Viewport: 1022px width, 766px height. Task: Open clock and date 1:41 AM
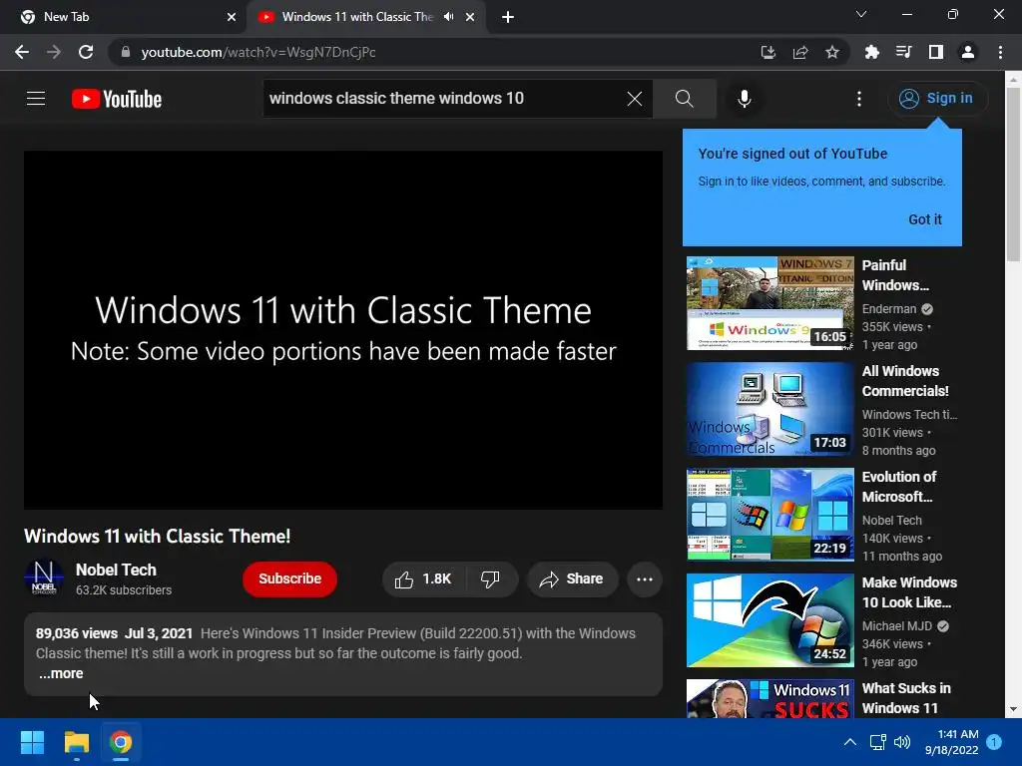pyautogui.click(x=951, y=742)
